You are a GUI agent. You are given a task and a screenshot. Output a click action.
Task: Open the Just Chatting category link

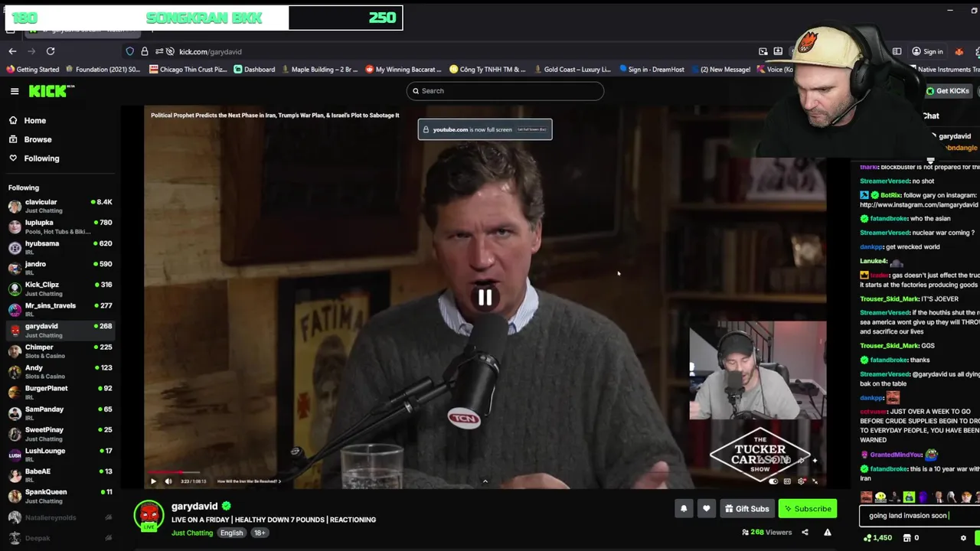click(x=192, y=533)
